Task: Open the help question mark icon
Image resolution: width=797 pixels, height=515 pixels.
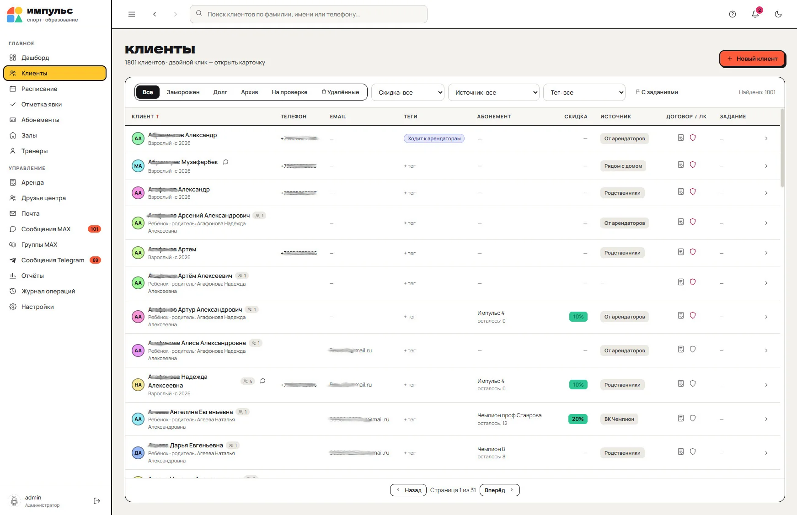Action: 733,14
